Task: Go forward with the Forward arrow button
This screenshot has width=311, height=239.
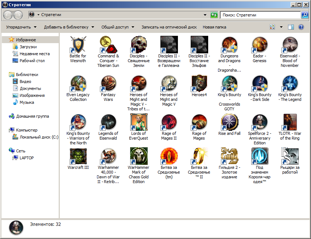Action: [x=18, y=15]
